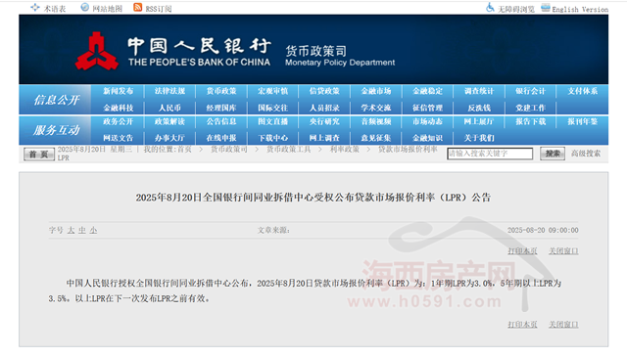The height and width of the screenshot is (357, 627).
Task: Click the bottom 关闭窗口 close window link
Action: click(x=563, y=325)
